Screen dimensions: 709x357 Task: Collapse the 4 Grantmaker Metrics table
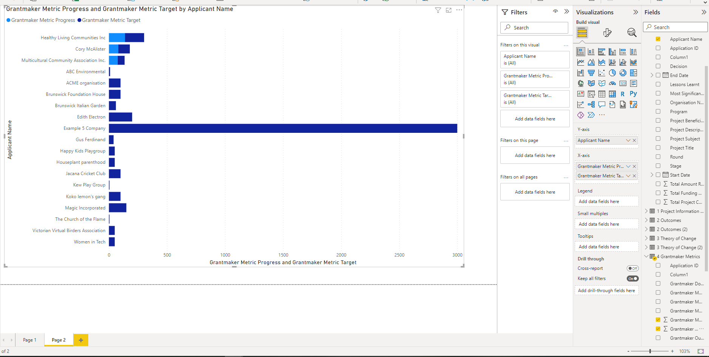[x=646, y=257]
